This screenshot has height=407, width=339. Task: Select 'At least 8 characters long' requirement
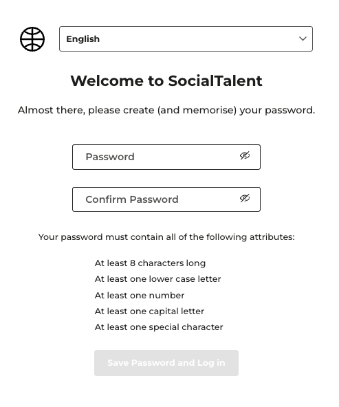(150, 263)
